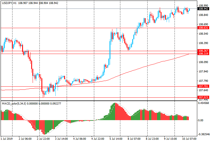Click the 107.523 support level label
The width and height of the screenshot is (210, 142).
[x=203, y=97]
